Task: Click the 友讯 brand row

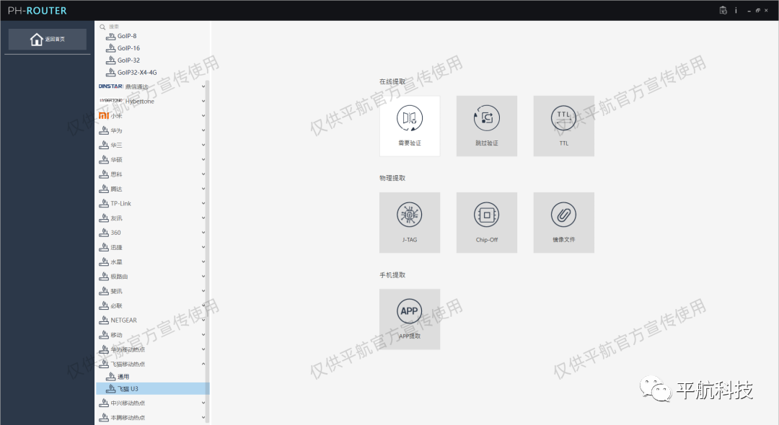Action: [152, 218]
